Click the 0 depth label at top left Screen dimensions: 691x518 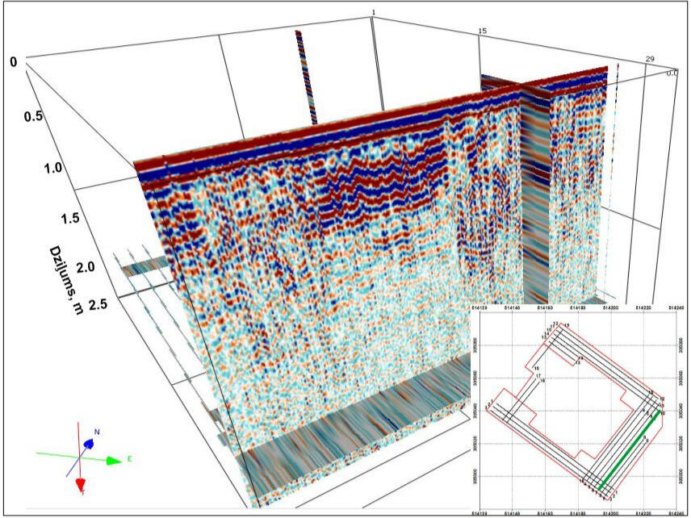(14, 61)
